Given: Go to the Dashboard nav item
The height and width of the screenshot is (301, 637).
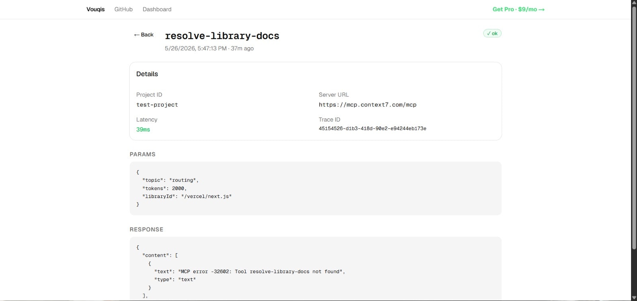Looking at the screenshot, I should pos(157,9).
